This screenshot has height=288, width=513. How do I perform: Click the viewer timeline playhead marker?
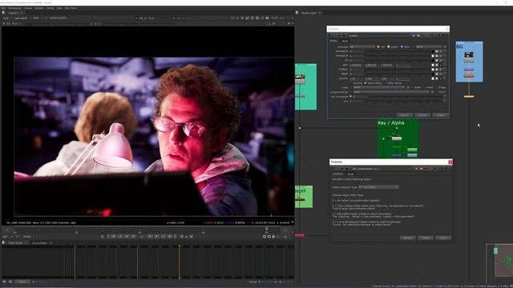click(266, 230)
